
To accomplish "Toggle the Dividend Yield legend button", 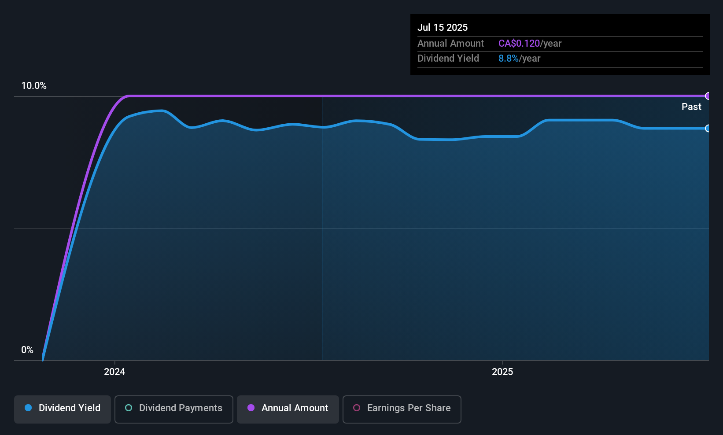I will pos(63,409).
